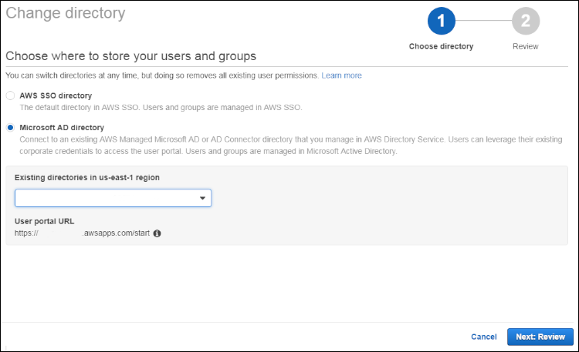This screenshot has width=579, height=352.
Task: Click the Choose directory step label
Action: [x=442, y=46]
